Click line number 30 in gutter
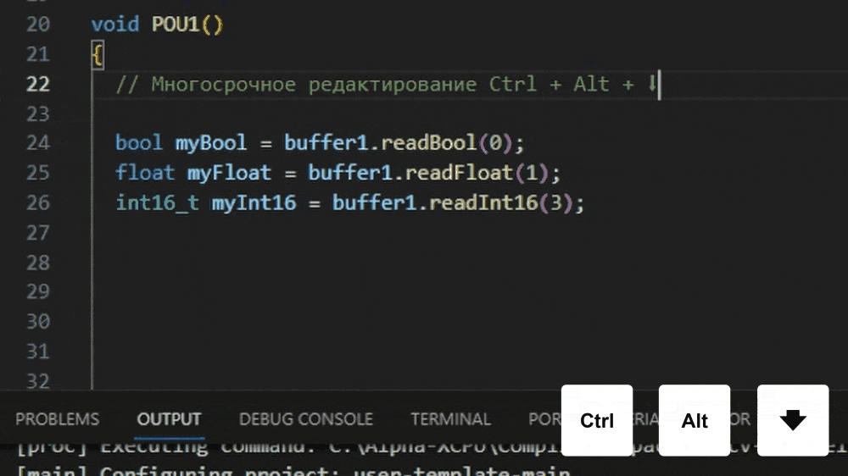 pyautogui.click(x=38, y=322)
